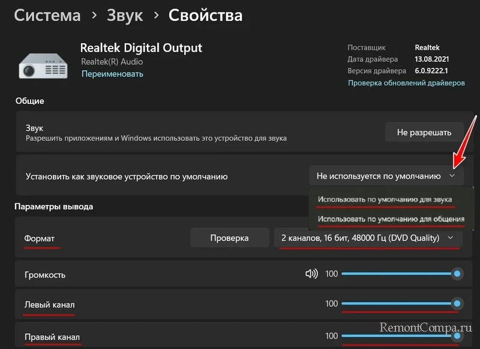
Task: Select Использовать по умолчанию для звука
Action: click(385, 200)
